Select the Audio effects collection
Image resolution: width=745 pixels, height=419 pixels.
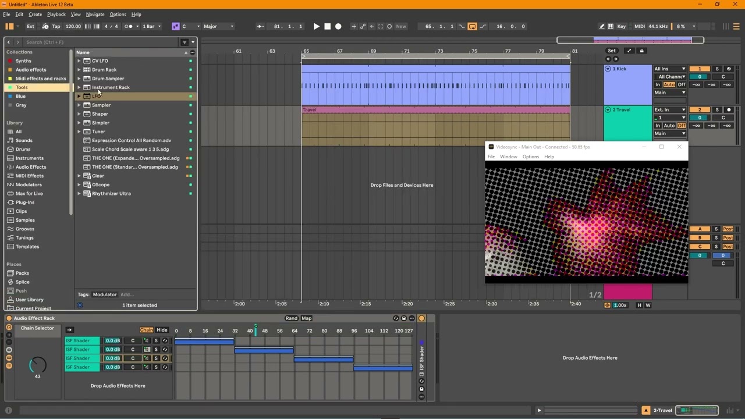coord(31,70)
